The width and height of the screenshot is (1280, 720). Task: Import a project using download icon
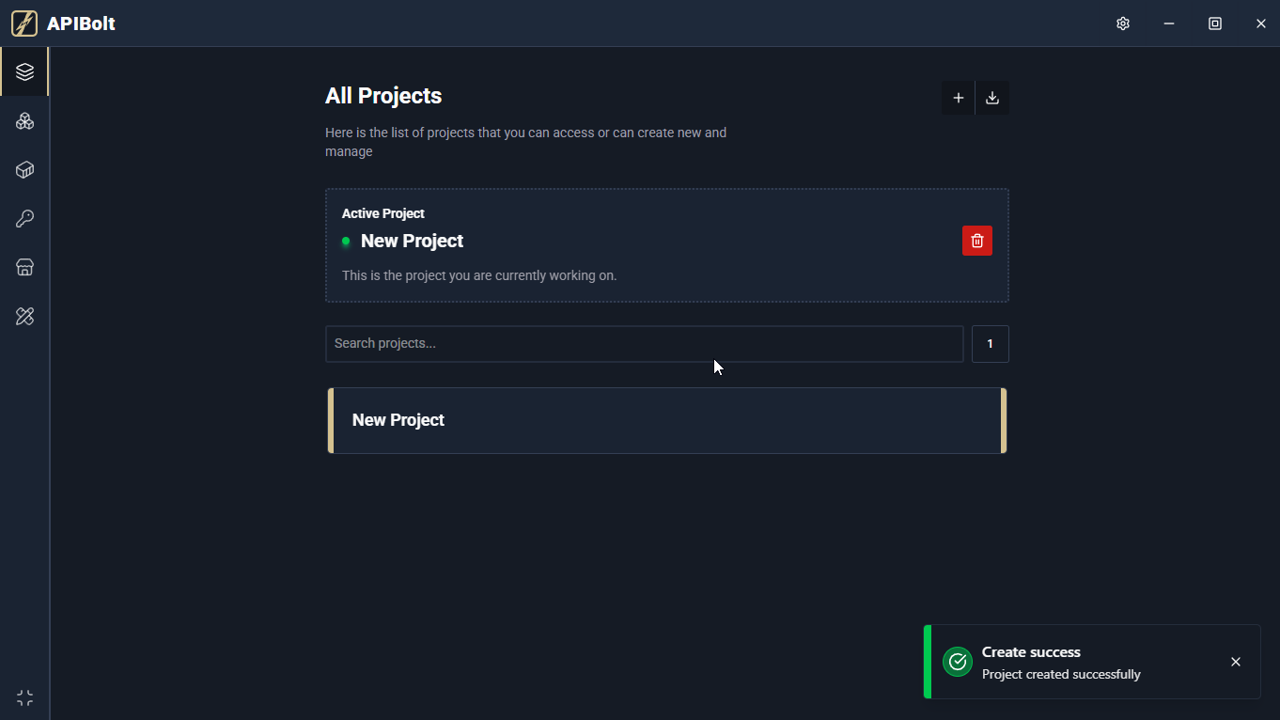click(x=992, y=98)
